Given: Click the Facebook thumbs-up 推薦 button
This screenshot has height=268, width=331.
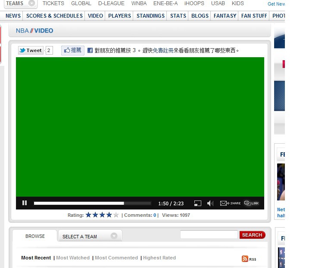Looking at the screenshot, I should pos(73,50).
